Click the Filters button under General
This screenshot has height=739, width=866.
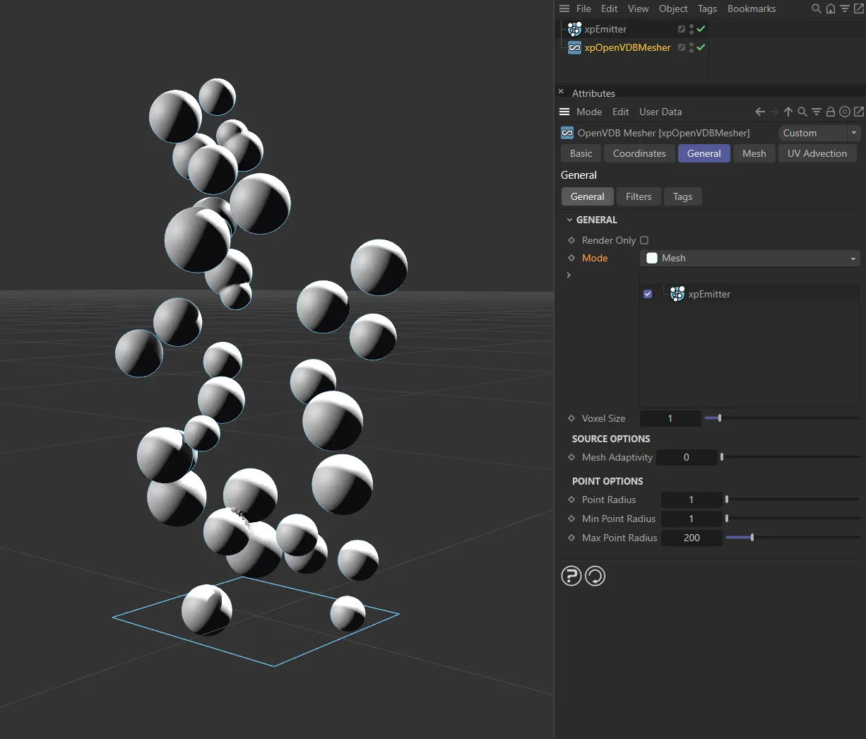pos(639,196)
